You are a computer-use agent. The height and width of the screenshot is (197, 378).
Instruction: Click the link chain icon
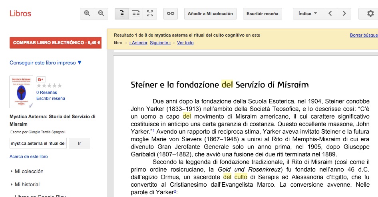pos(171,14)
